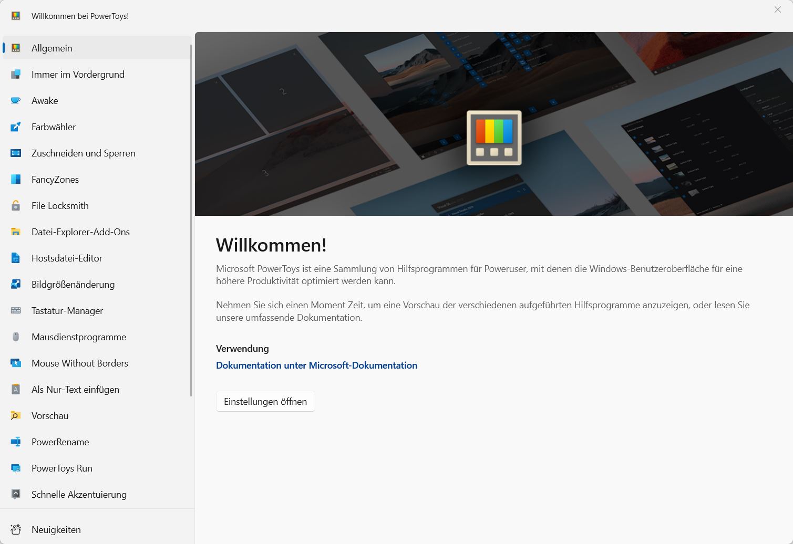The width and height of the screenshot is (793, 544).
Task: Click the Awake coffee cup icon
Action: (x=16, y=100)
